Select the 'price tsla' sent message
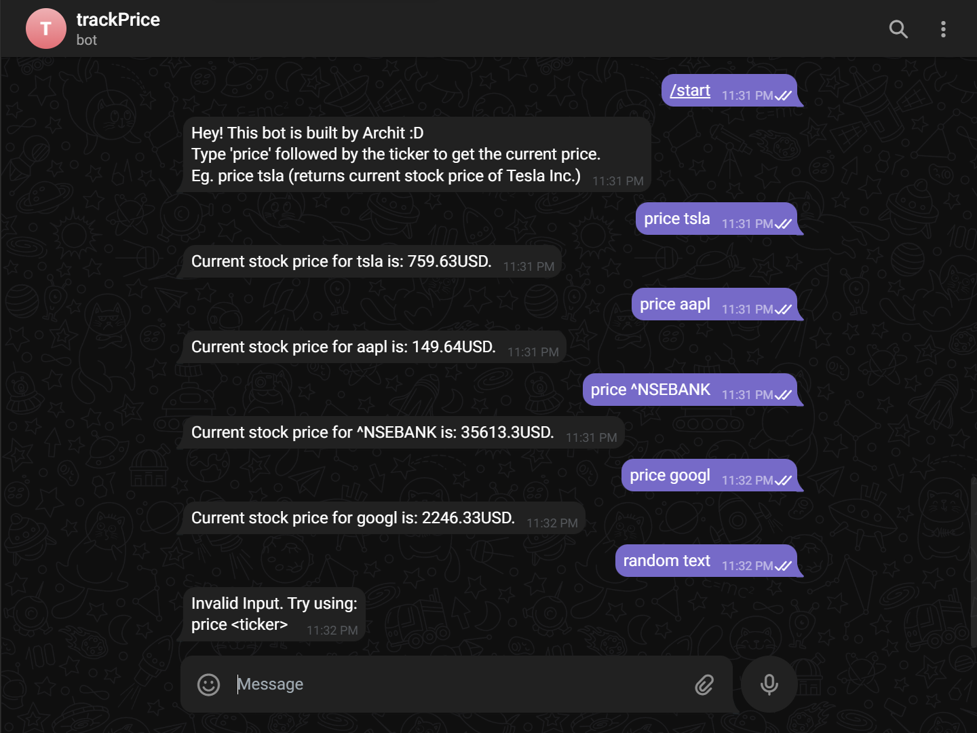 (716, 219)
